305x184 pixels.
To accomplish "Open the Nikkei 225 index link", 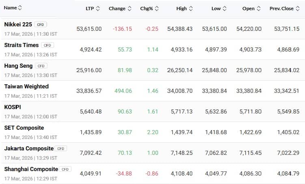I will 18,24.
